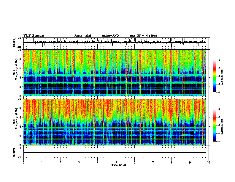Select the date text "Aug.3 , 2025"
The height and width of the screenshot is (182, 235).
(83, 36)
